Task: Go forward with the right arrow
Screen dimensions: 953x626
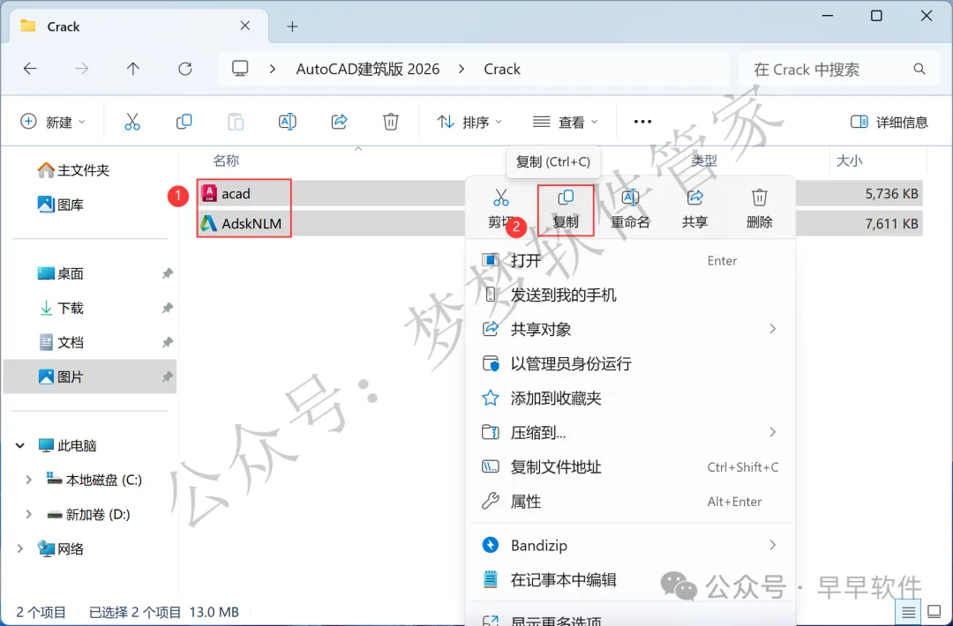Action: [x=81, y=69]
